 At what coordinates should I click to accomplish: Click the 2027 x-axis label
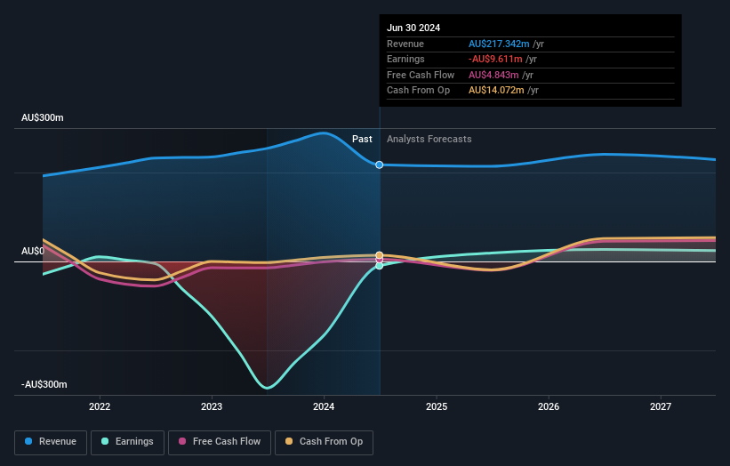pyautogui.click(x=660, y=406)
